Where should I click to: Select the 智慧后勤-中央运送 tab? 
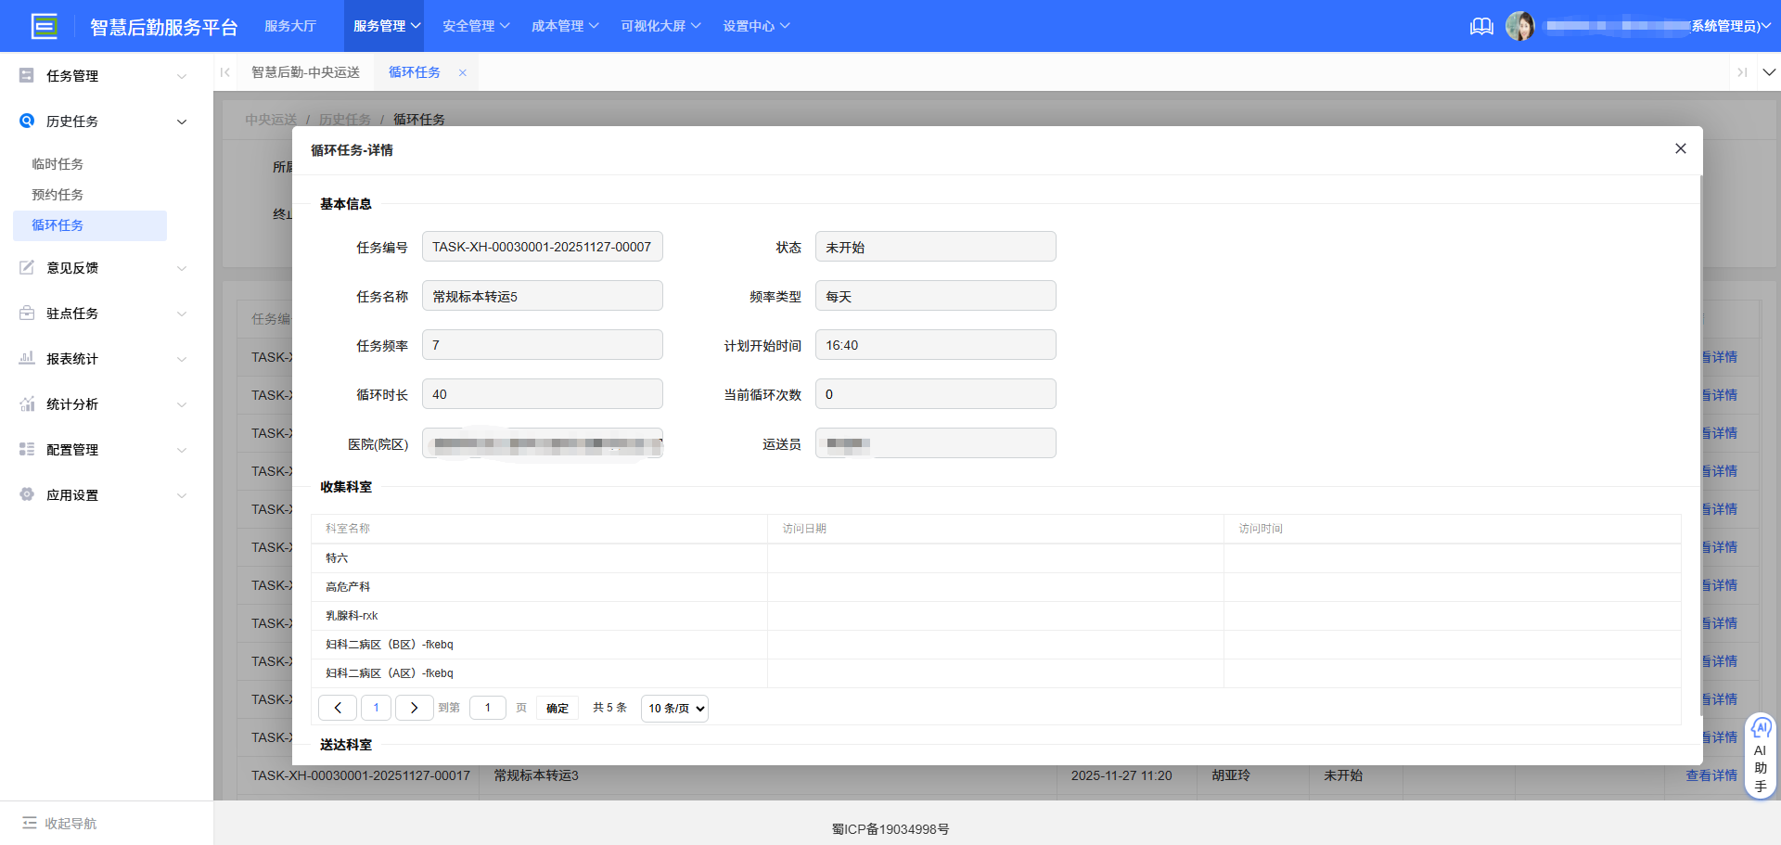click(x=306, y=71)
